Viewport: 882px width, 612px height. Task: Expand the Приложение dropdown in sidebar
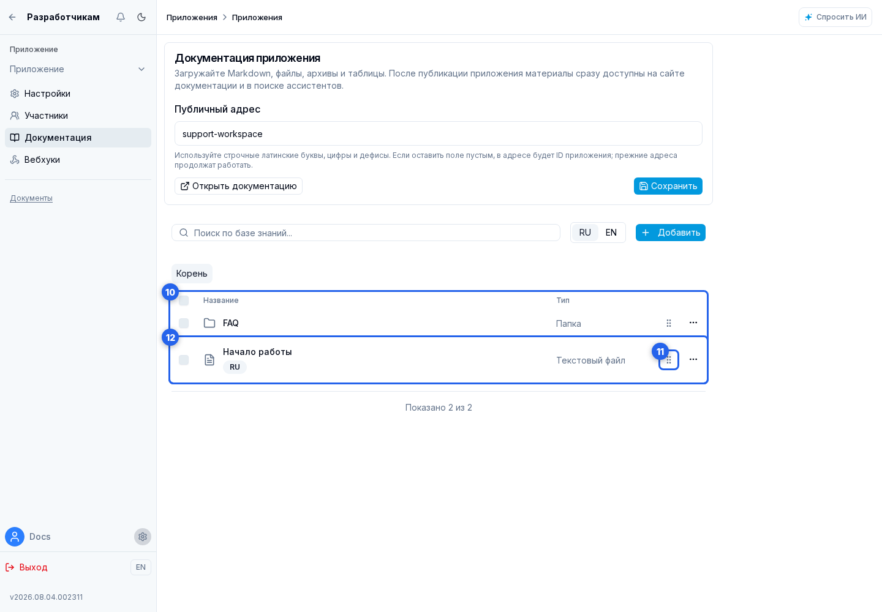tap(78, 69)
